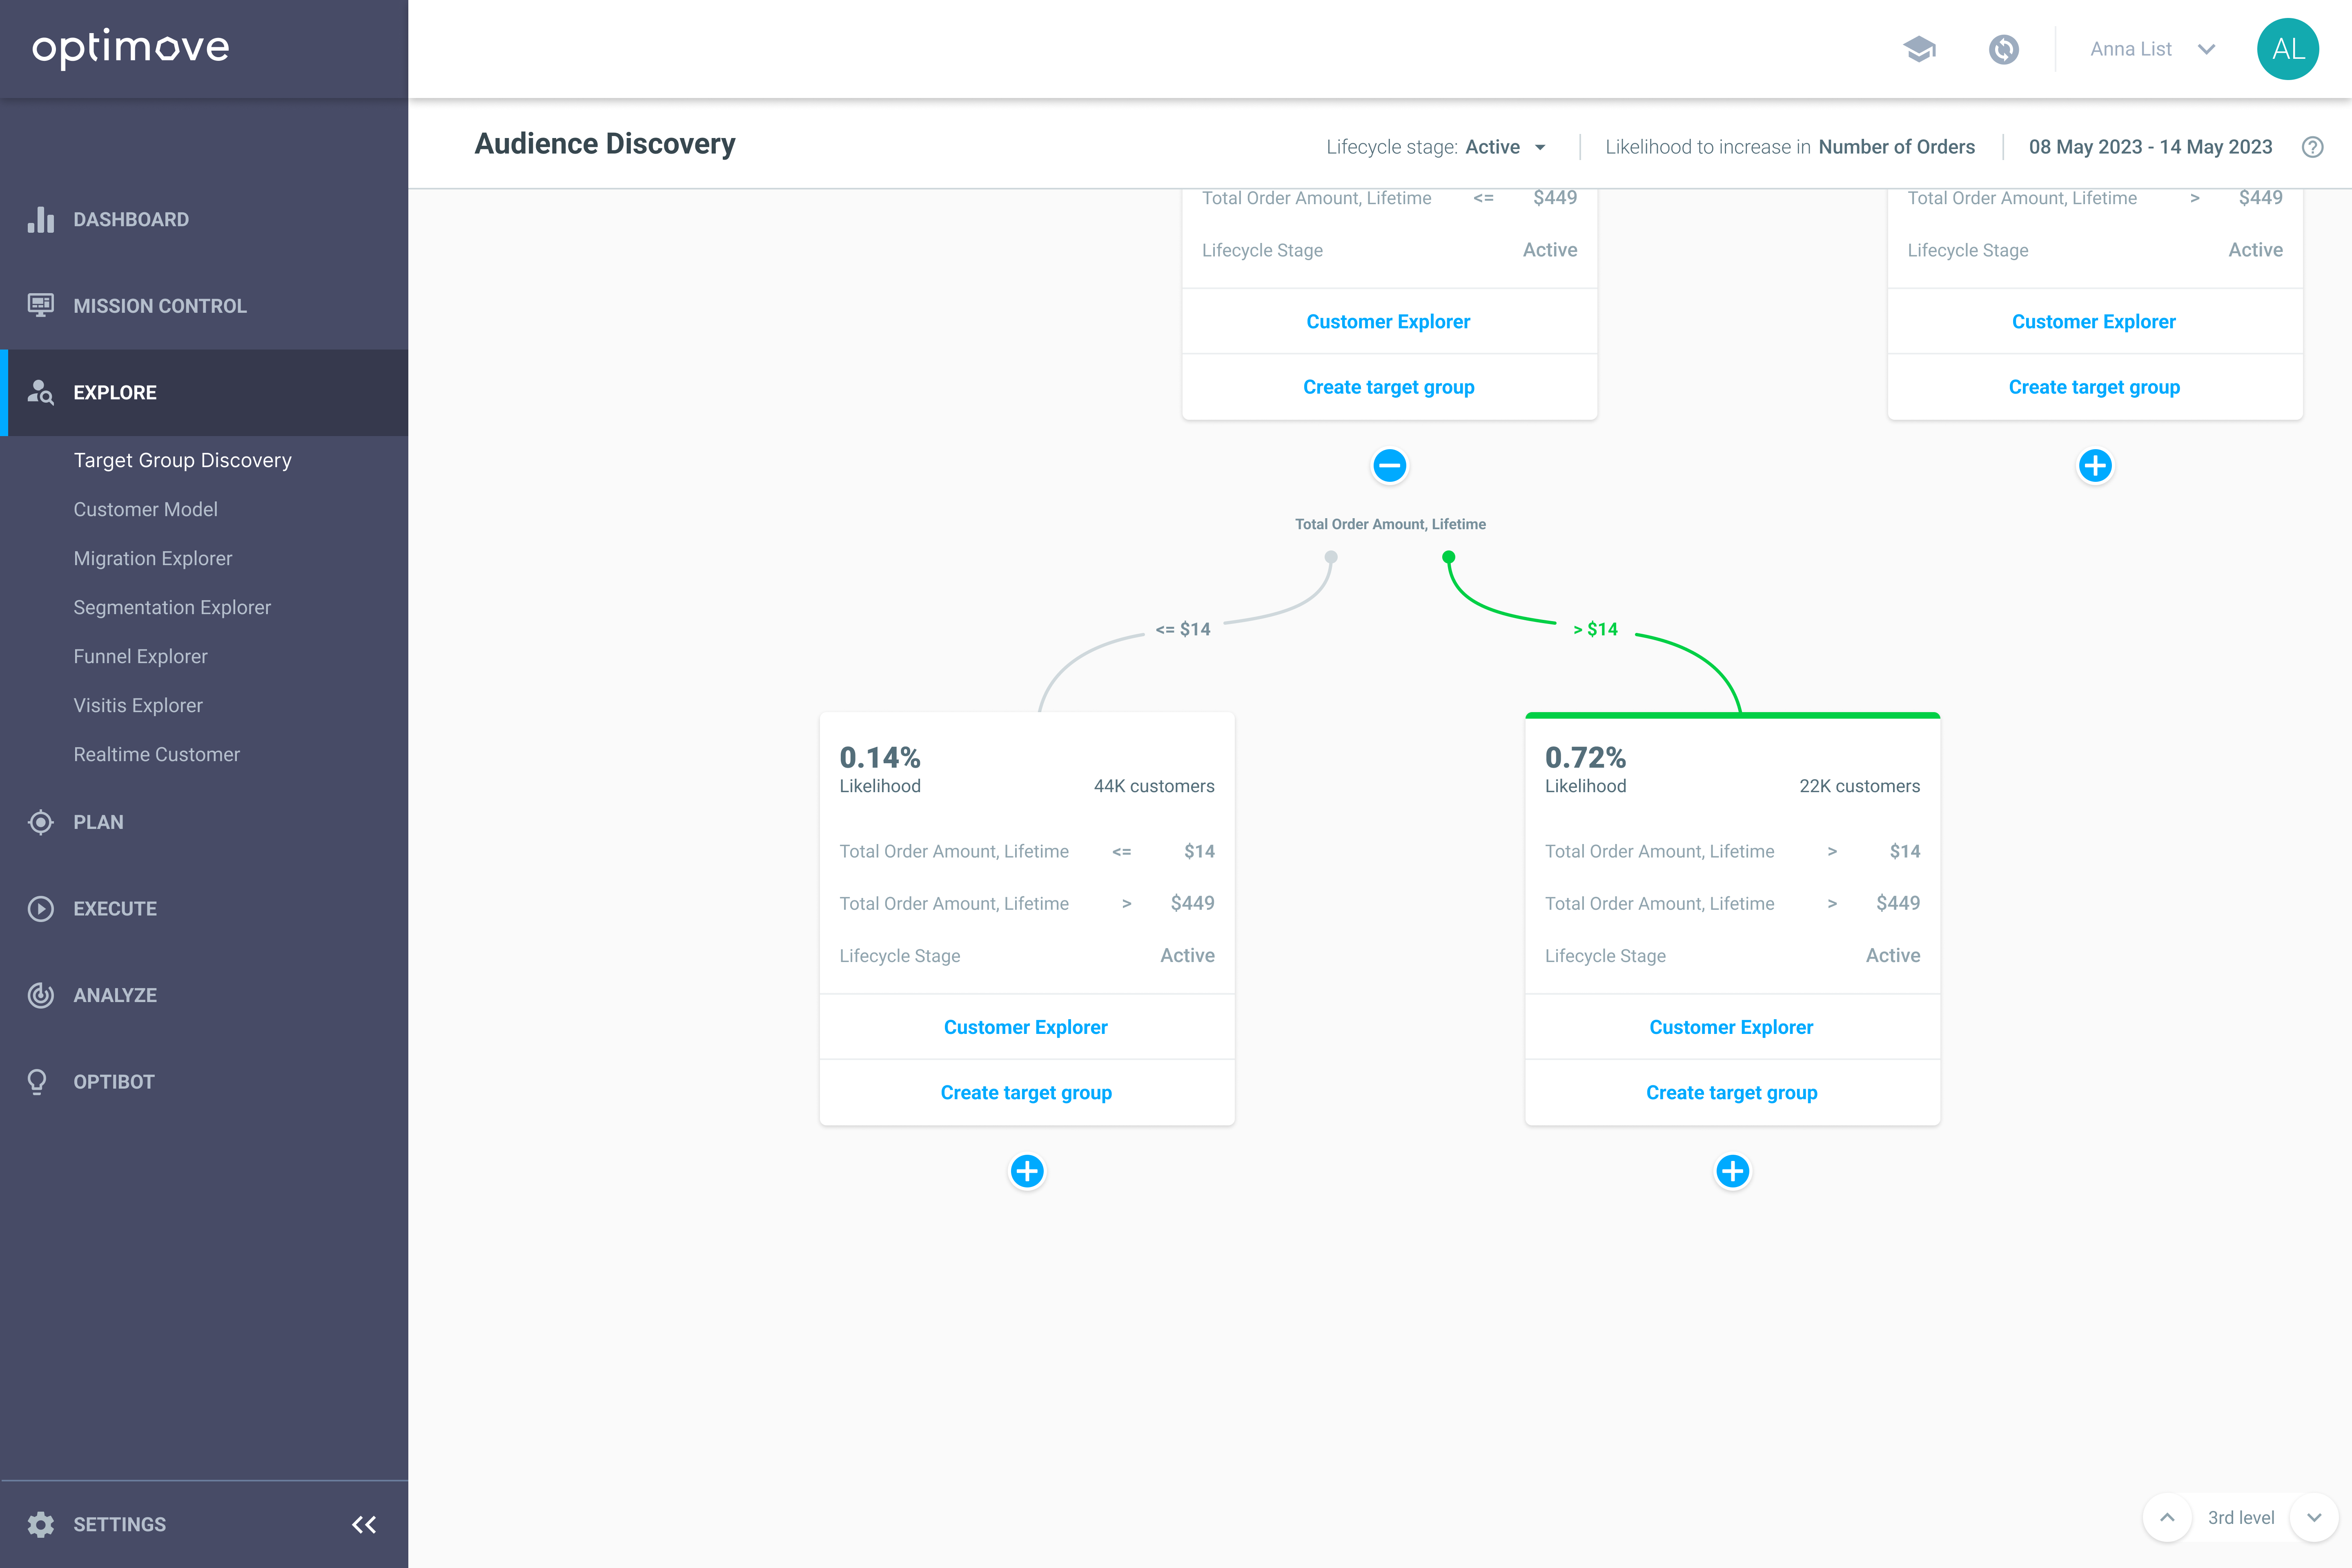Screen dimensions: 2352x1568
Task: Click the graduation cap academy icon
Action: (1919, 49)
